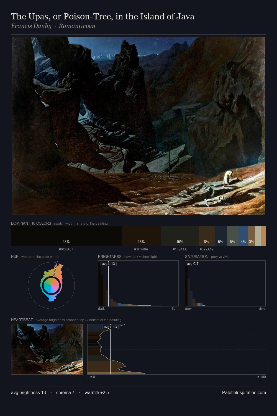Click the 'DOMINANT 10 COLORS' heading

pos(31,223)
